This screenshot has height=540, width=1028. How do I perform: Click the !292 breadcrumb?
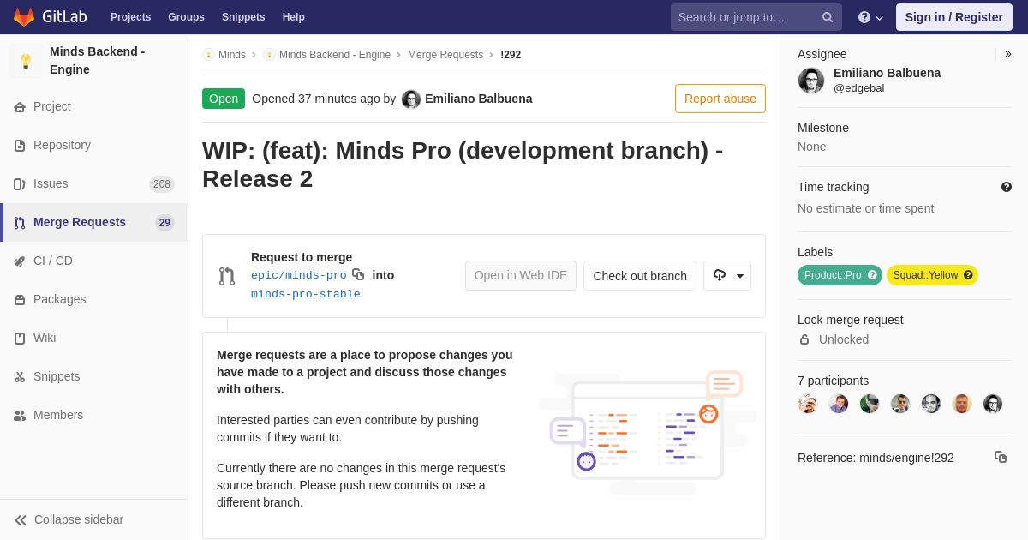511,55
